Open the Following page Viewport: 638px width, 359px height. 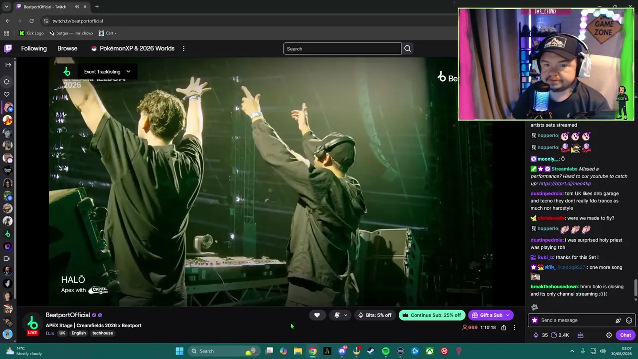[x=34, y=48]
